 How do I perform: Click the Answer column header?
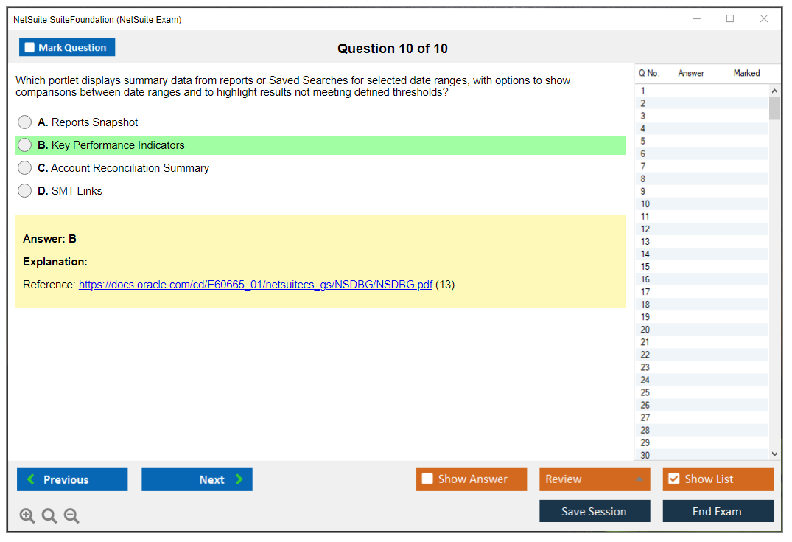[691, 73]
